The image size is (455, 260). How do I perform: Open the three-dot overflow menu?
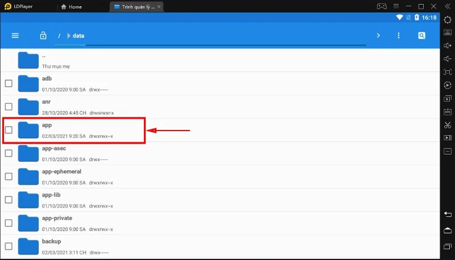click(x=399, y=36)
